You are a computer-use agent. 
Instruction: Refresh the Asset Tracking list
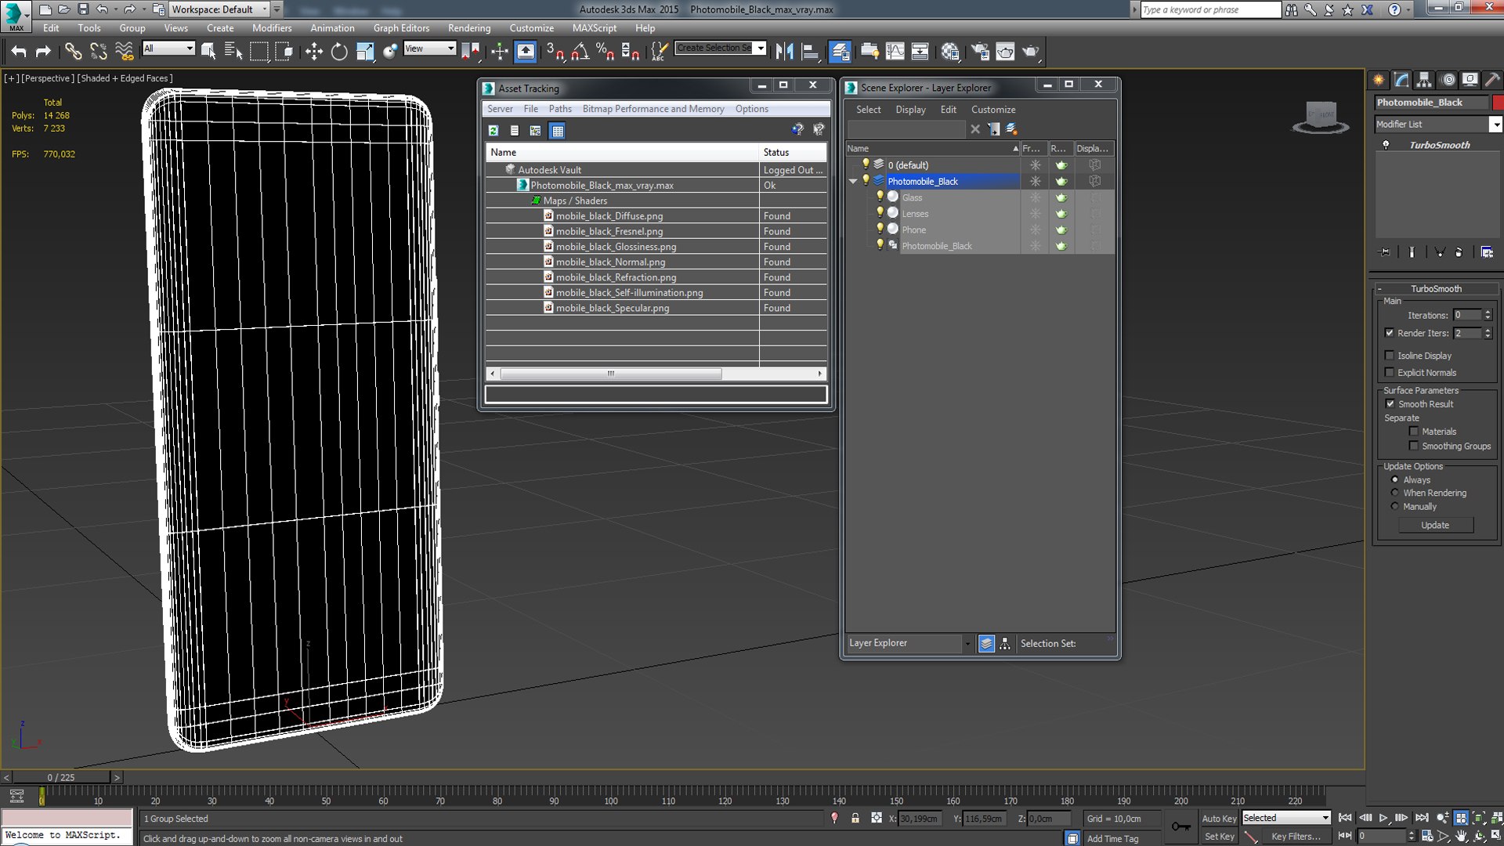pos(493,131)
